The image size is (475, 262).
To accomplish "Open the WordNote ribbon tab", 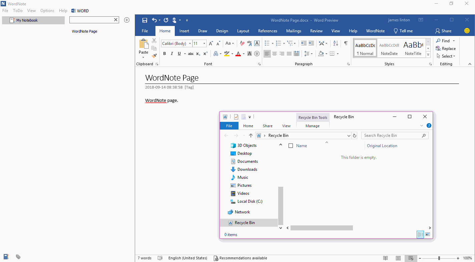I will click(375, 31).
